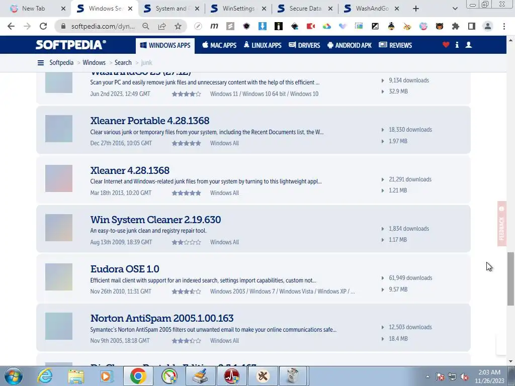The width and height of the screenshot is (515, 386).
Task: Open the Eudora OSE 1.0 listing
Action: (x=125, y=269)
